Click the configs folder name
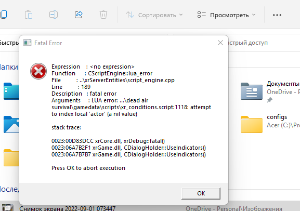Screen dimensions: 300x211 (x=277, y=117)
